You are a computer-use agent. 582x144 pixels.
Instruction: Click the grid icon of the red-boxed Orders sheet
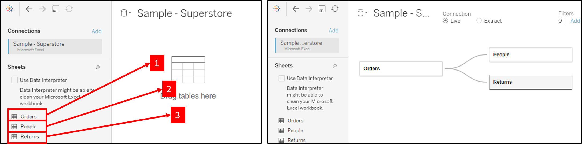coord(14,117)
